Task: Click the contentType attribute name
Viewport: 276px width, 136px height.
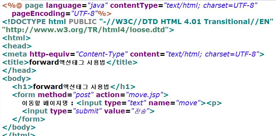Action: [134, 6]
